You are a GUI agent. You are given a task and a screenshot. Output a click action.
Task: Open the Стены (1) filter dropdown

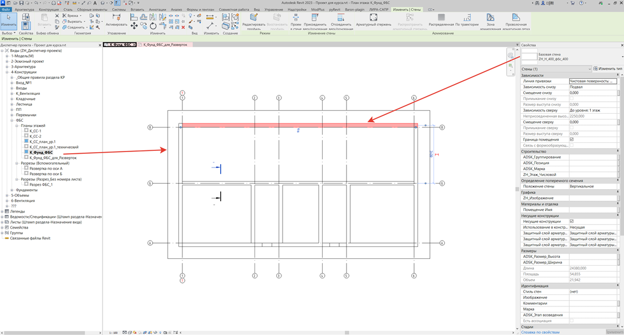click(x=556, y=69)
